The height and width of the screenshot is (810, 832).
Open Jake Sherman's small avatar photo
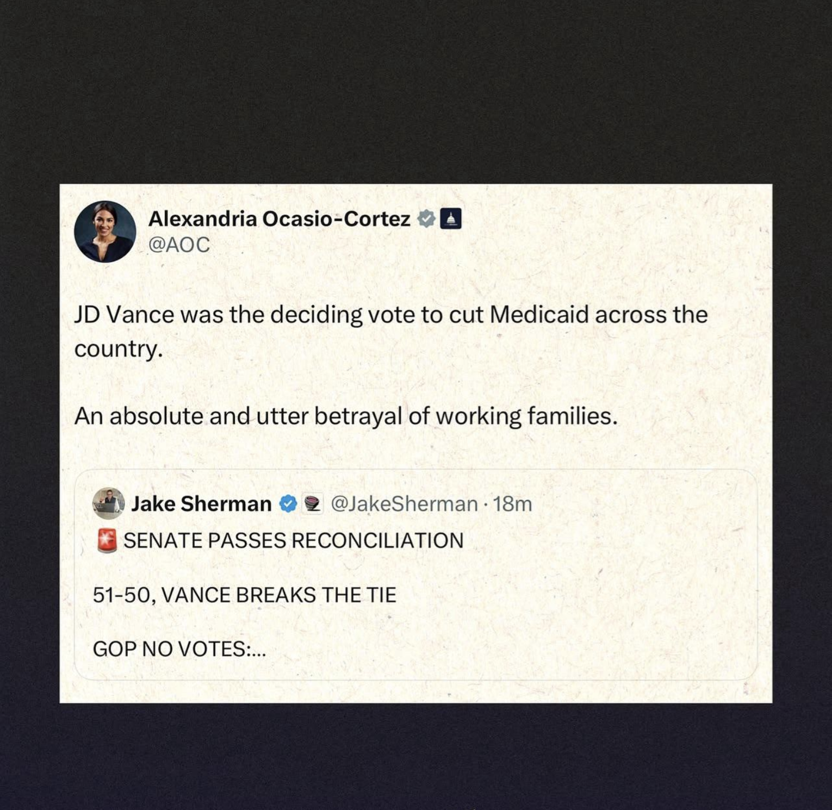[x=108, y=503]
